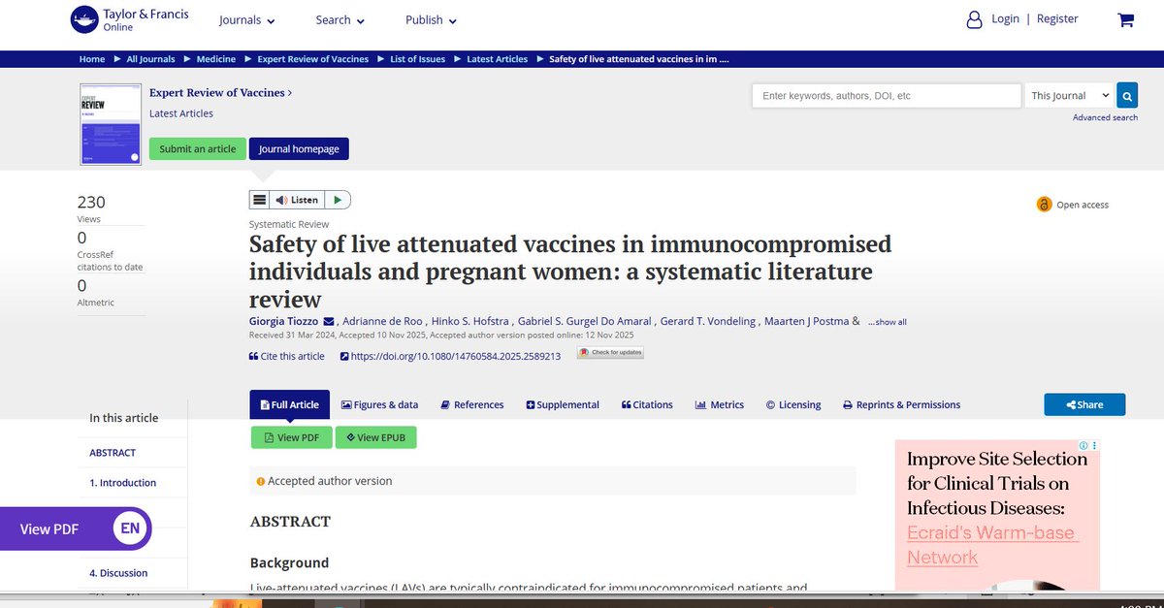The width and height of the screenshot is (1164, 608).
Task: Open Advanced search
Action: coord(1105,117)
